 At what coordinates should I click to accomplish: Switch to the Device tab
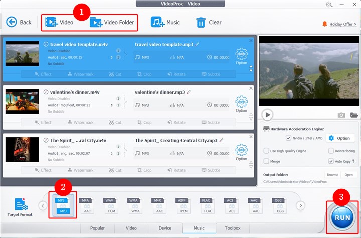tap(165, 228)
